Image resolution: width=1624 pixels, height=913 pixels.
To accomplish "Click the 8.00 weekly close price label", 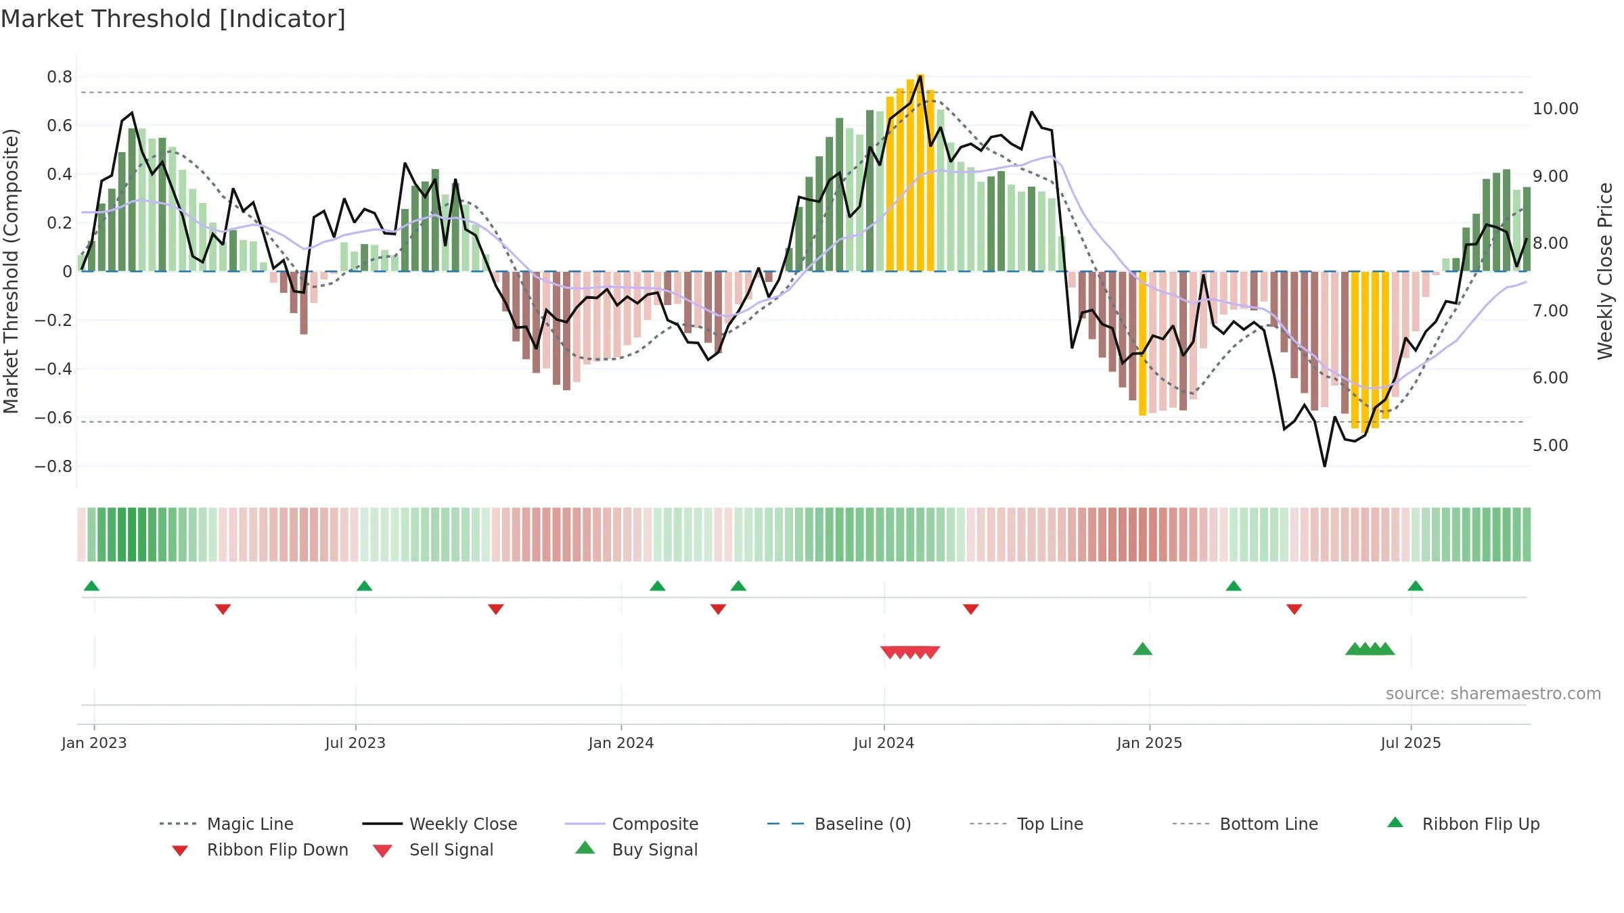I will click(x=1550, y=243).
